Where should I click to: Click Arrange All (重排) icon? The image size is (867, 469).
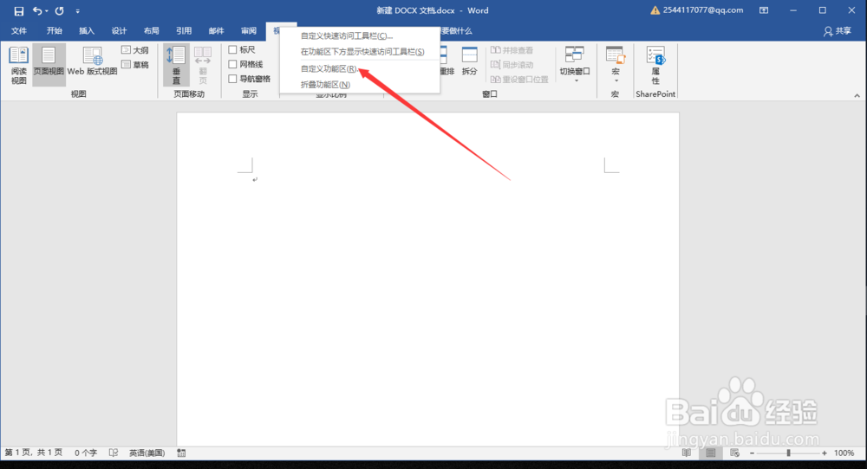point(446,61)
